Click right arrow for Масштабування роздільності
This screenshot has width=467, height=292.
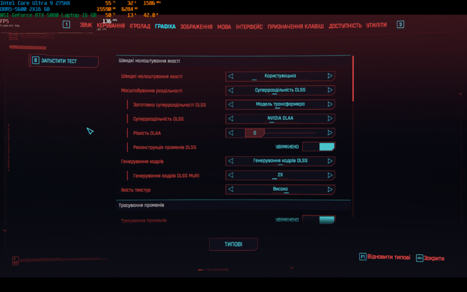(x=330, y=90)
